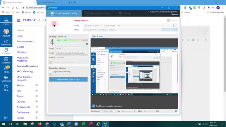
Task: Open the Audio source Microphone Array dropdown
Action: click(x=72, y=53)
